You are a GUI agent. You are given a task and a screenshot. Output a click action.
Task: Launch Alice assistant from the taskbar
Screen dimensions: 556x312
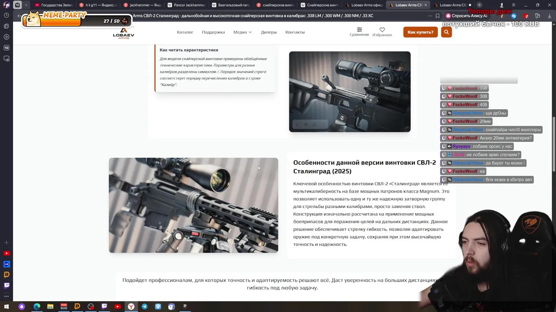pyautogui.click(x=22, y=307)
